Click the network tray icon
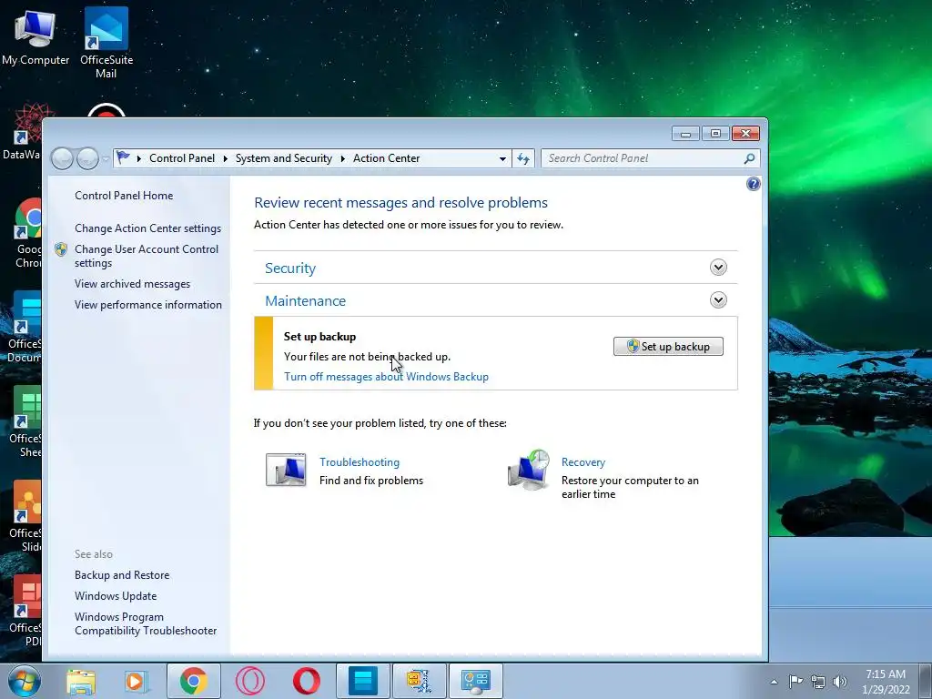Screen dimensions: 932x699 pos(818,682)
